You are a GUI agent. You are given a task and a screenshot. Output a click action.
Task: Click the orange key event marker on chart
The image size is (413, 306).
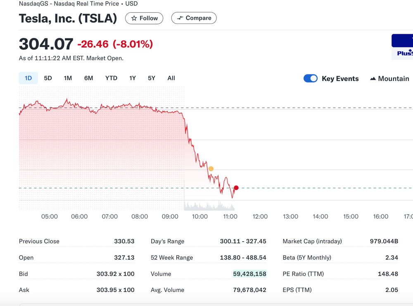click(211, 168)
